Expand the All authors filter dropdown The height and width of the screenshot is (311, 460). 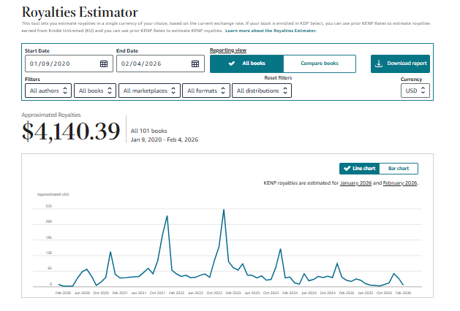tap(48, 91)
